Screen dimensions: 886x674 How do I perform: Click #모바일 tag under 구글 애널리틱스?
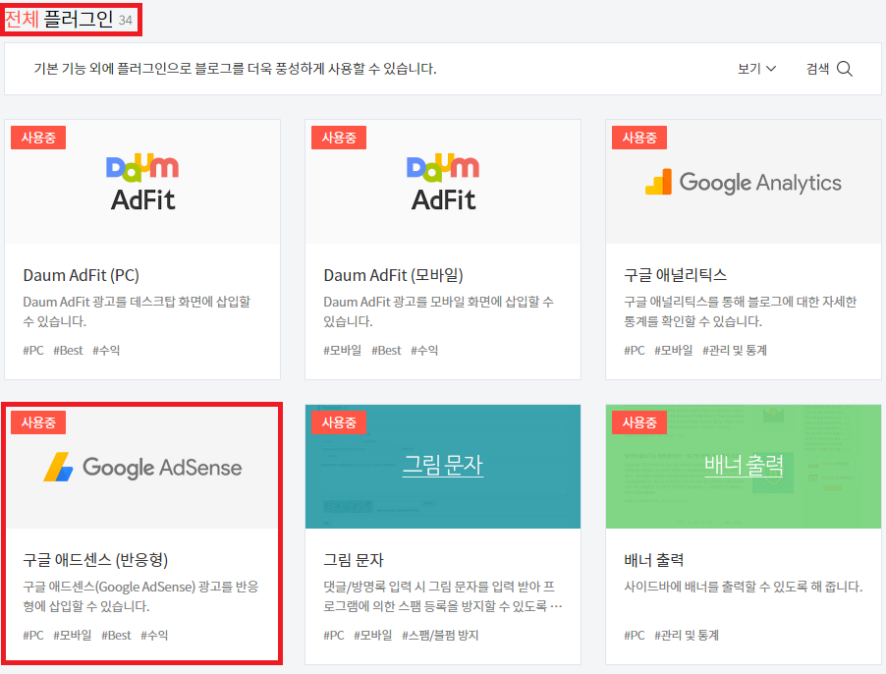tap(674, 351)
